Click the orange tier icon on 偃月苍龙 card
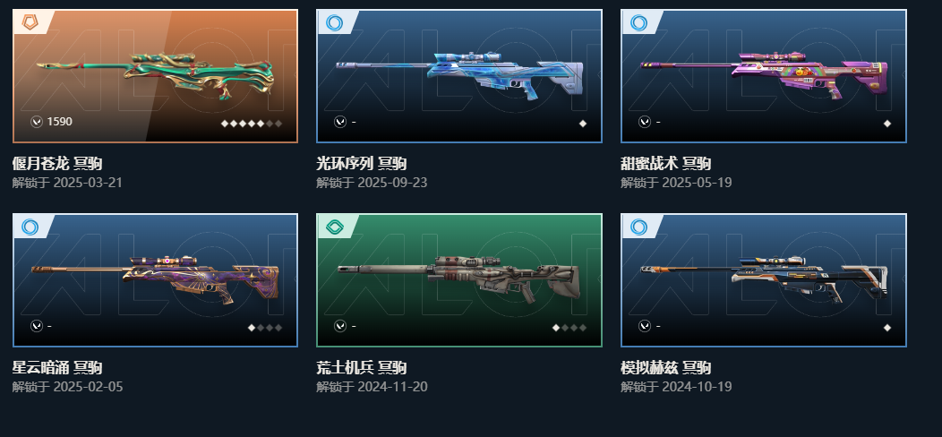The image size is (942, 437). coord(30,23)
